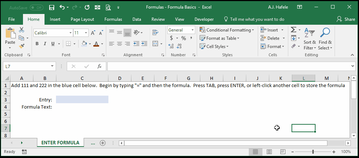Toggle Bottom Align button
The width and height of the screenshot is (359, 158).
127,33
